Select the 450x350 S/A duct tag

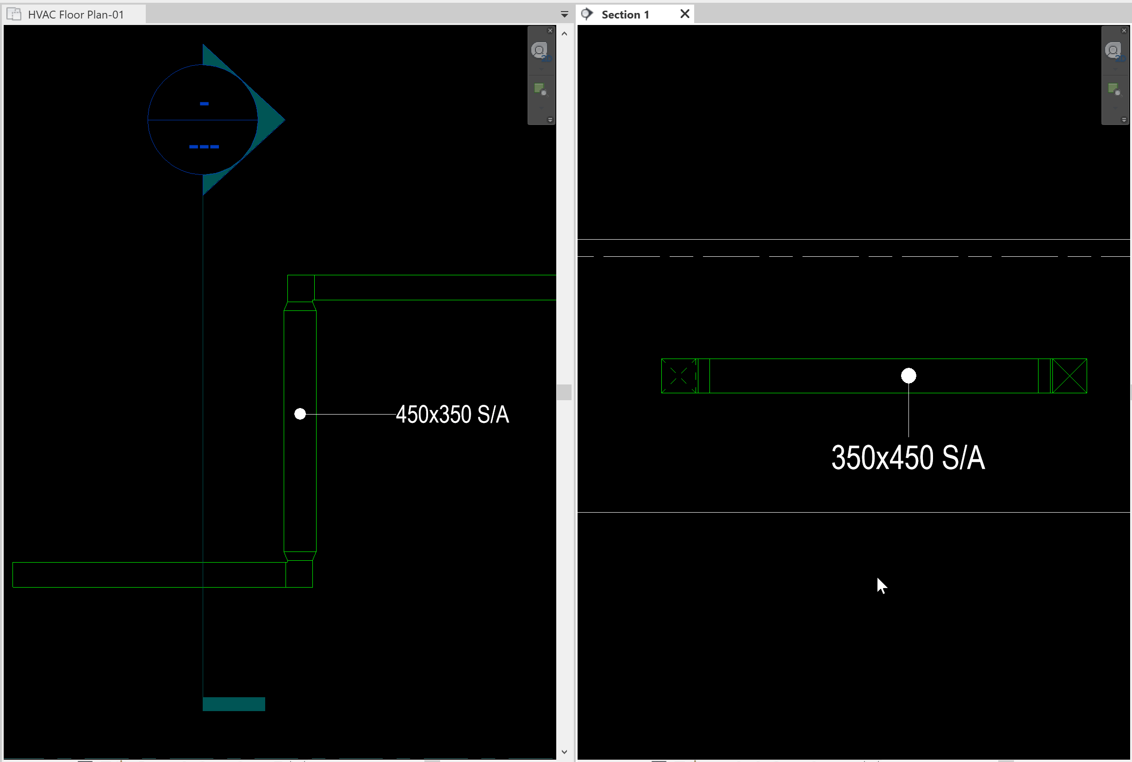point(453,414)
